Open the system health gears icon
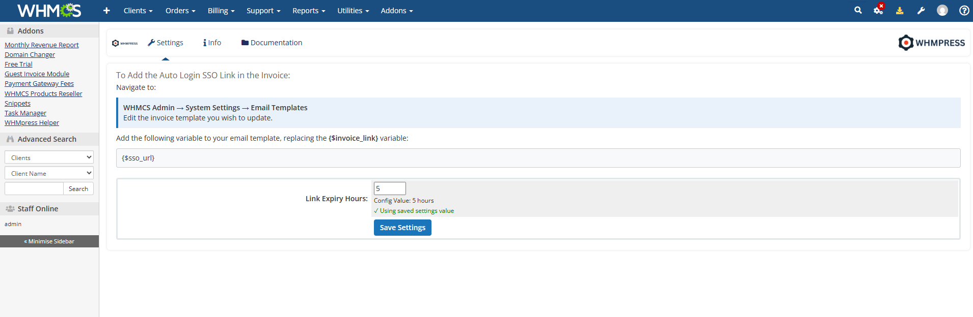The width and height of the screenshot is (973, 317). click(x=878, y=10)
